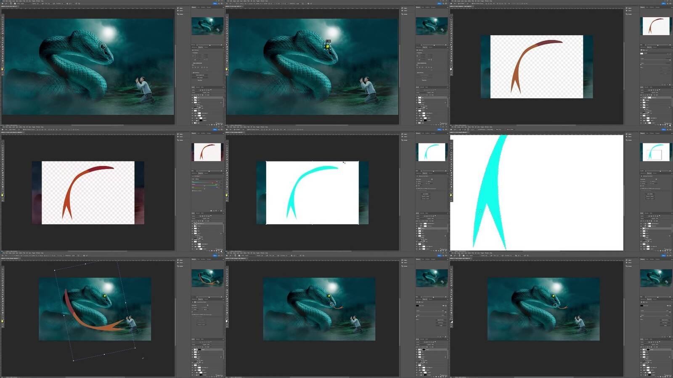Viewport: 673px width, 378px height.
Task: Select the Move tool in the dark-eyed snake window
Action: 3,16
